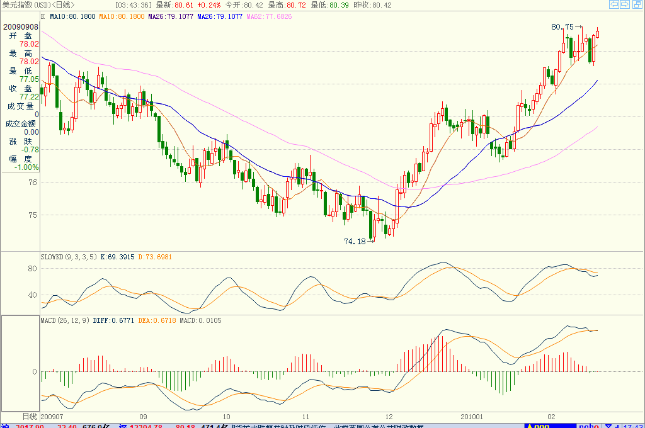Click the 09 month marker on the date axis
The image size is (645, 428).
[143, 417]
